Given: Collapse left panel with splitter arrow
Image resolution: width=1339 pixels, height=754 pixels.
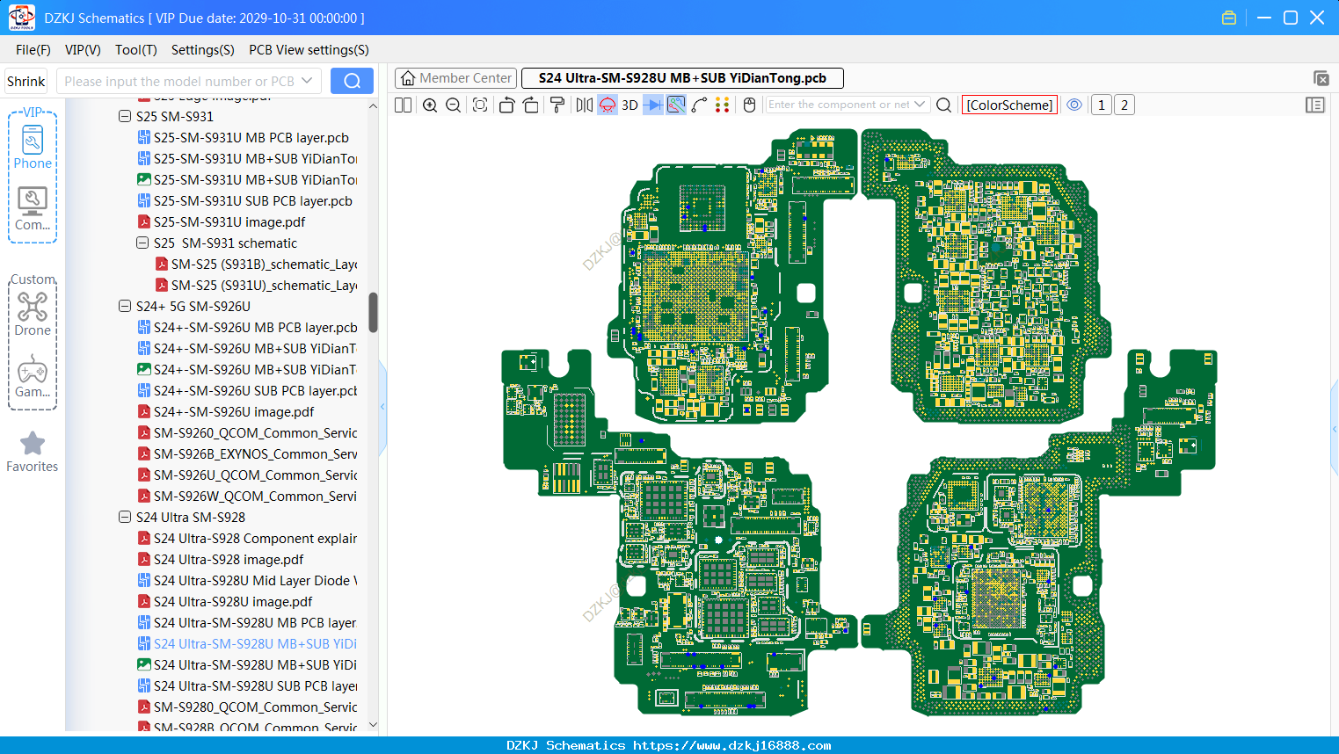Looking at the screenshot, I should point(382,407).
